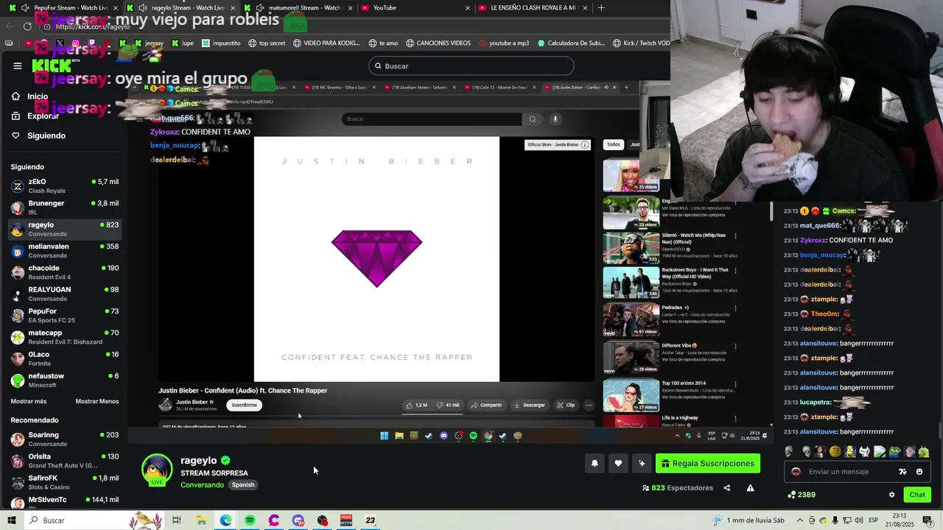Open SafiroFK Slots & Casino channel

click(x=64, y=482)
